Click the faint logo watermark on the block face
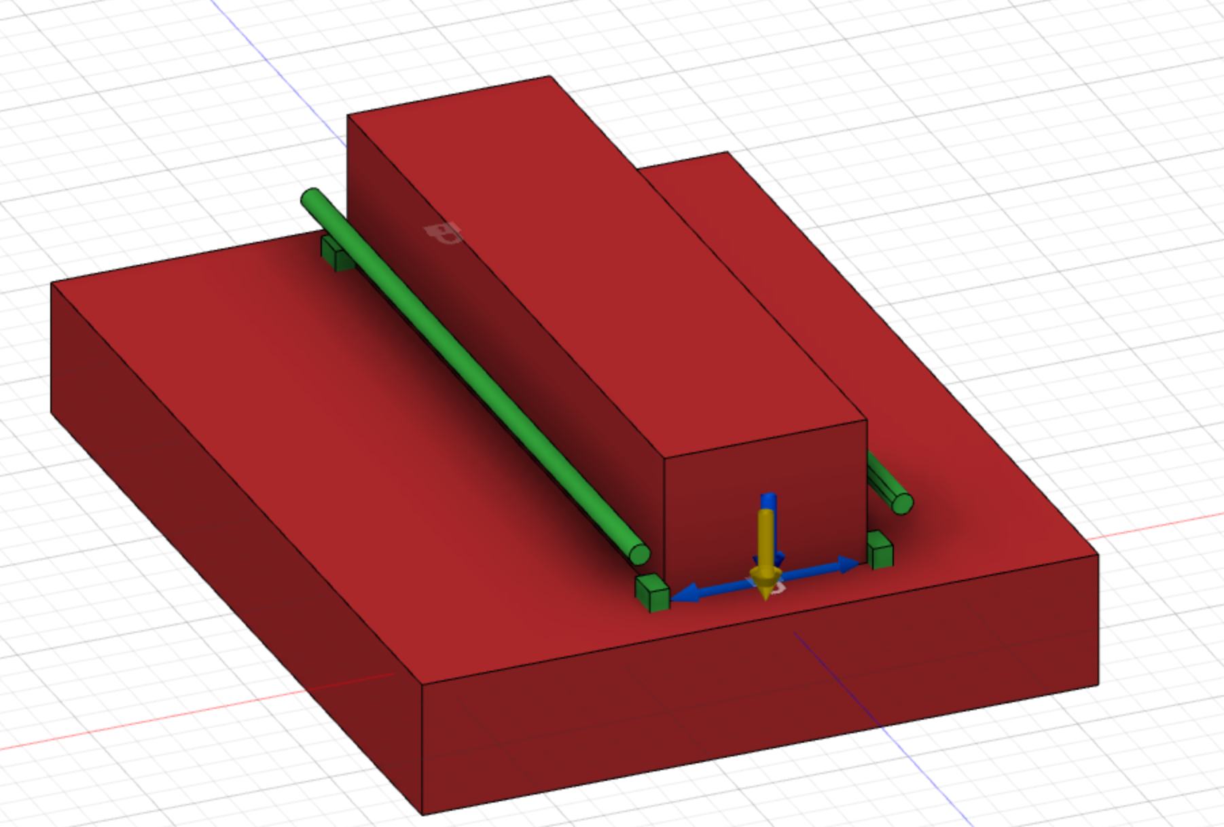Screen dimensions: 1224x827 (445, 234)
